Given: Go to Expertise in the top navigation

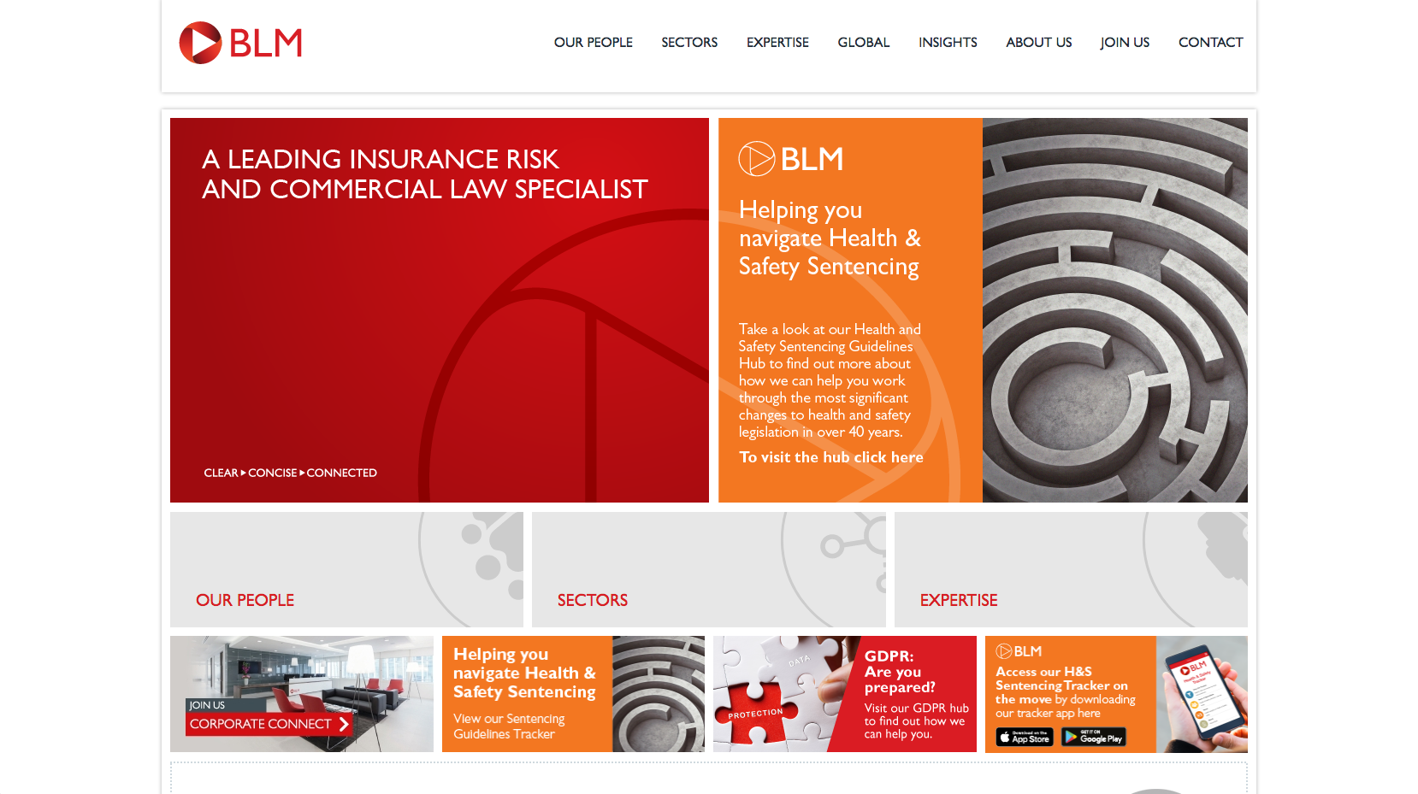Looking at the screenshot, I should (777, 43).
